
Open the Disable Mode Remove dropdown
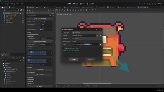(46, 44)
